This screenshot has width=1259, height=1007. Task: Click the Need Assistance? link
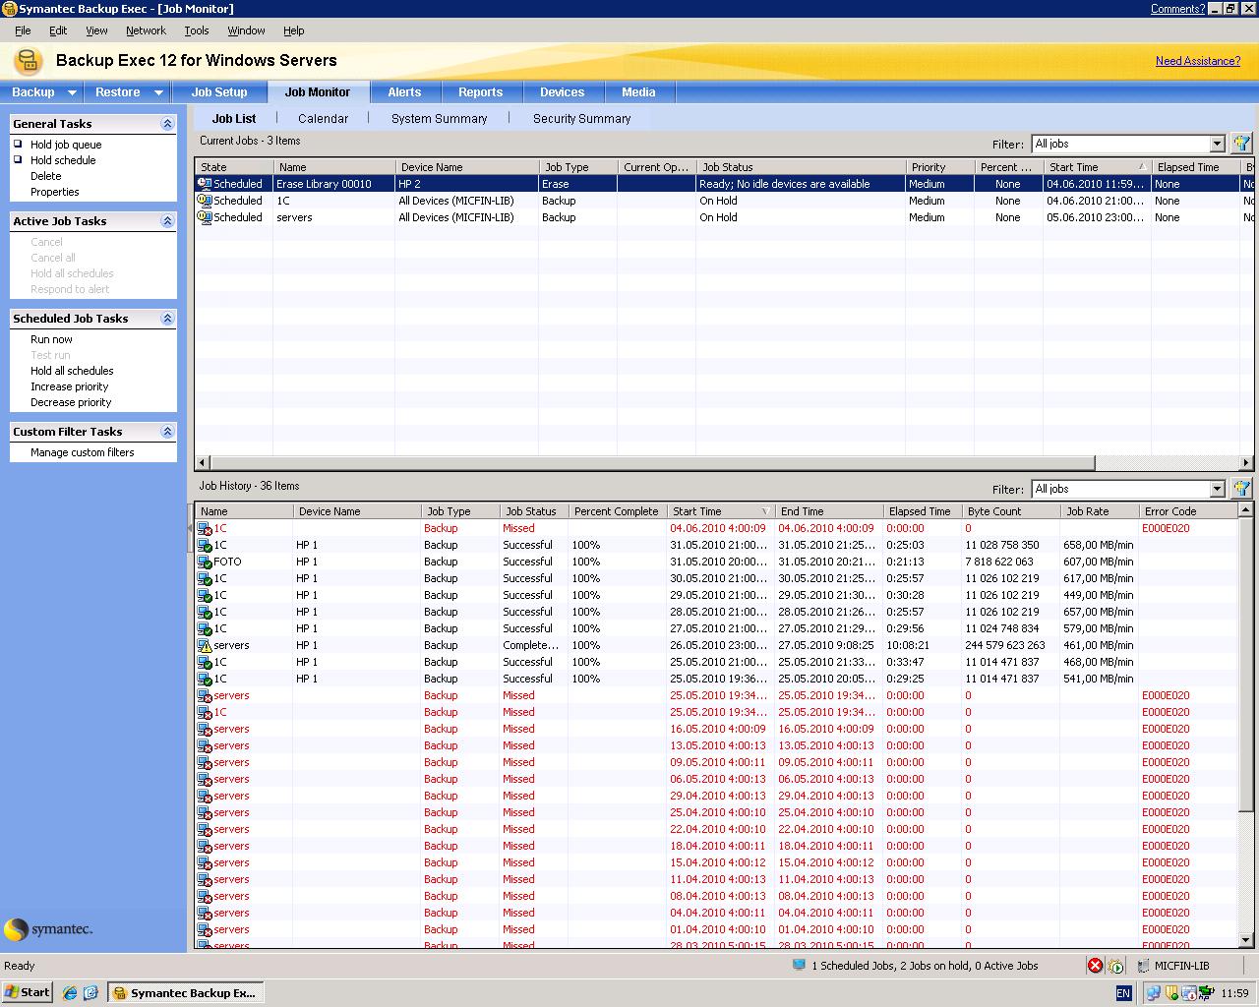pos(1197,61)
